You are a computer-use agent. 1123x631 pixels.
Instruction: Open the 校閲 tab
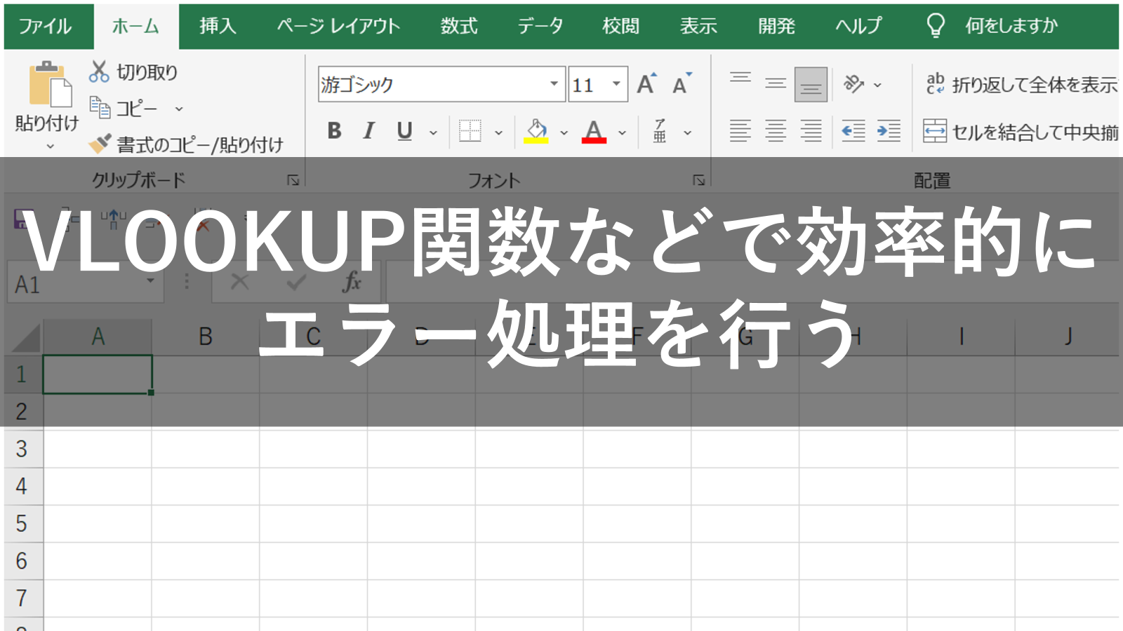click(620, 27)
